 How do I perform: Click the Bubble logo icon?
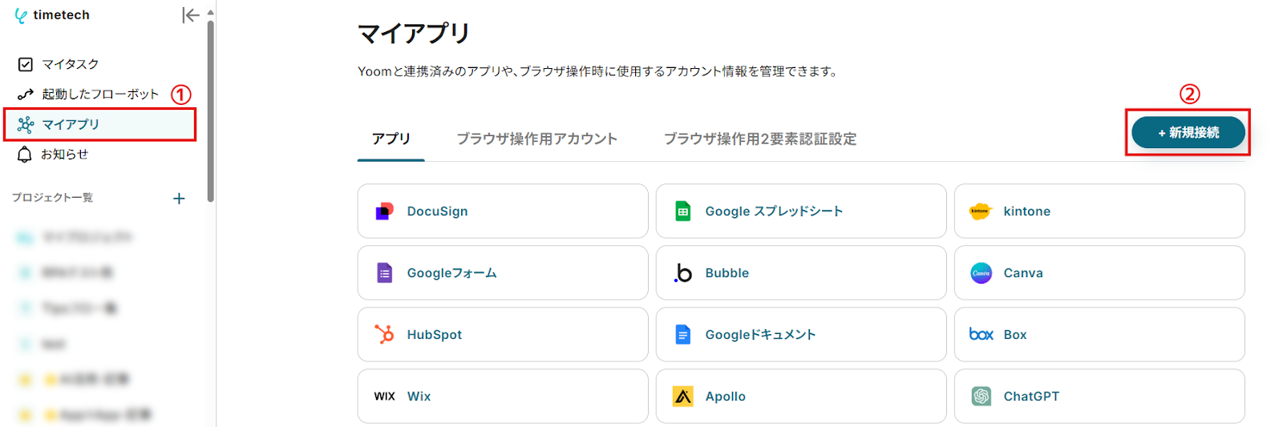click(x=683, y=273)
